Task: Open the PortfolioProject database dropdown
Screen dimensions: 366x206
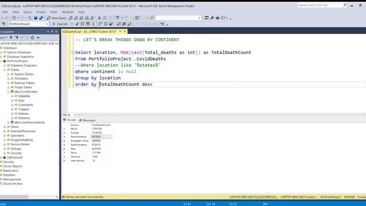Action: point(47,24)
